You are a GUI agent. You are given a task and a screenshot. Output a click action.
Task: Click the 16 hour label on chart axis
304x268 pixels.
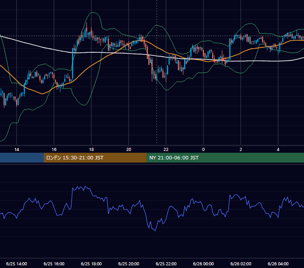54,150
